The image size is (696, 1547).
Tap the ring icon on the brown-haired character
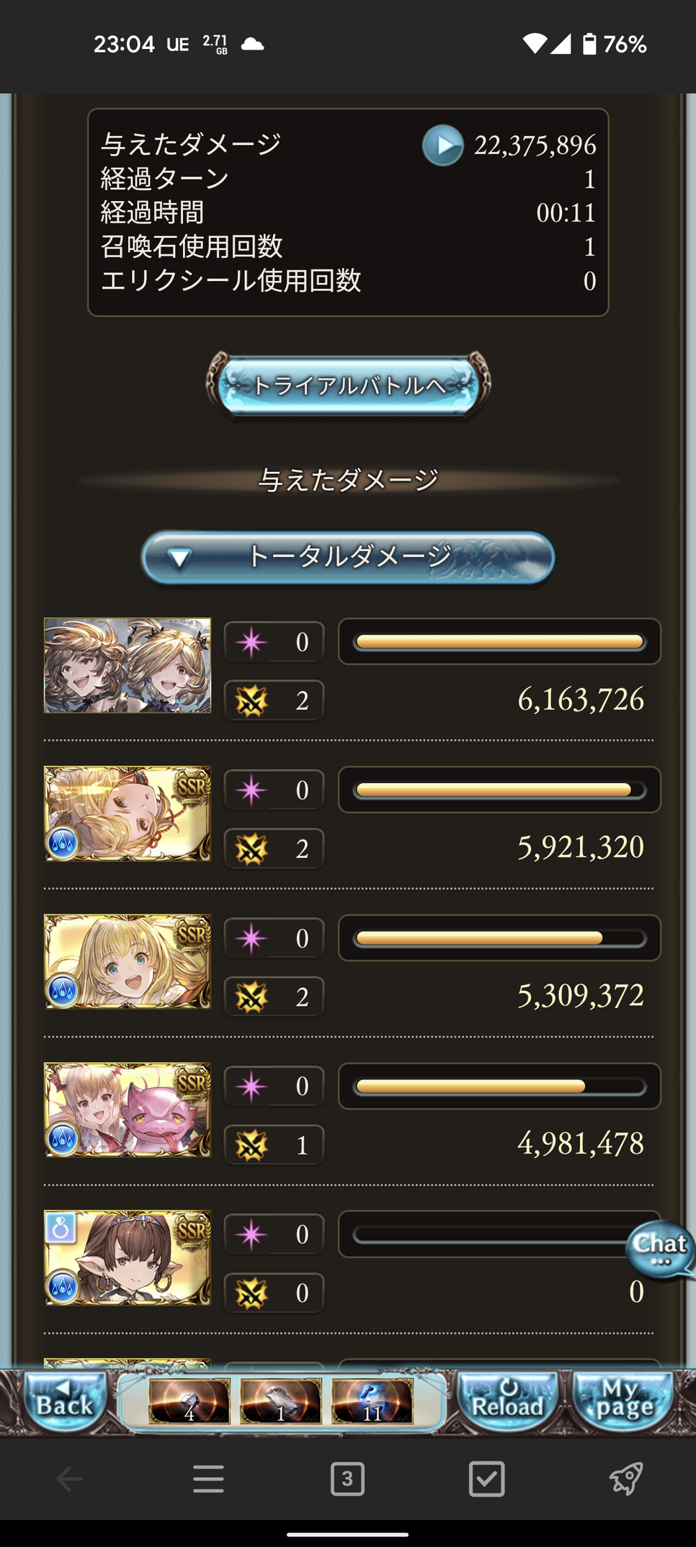click(61, 1227)
